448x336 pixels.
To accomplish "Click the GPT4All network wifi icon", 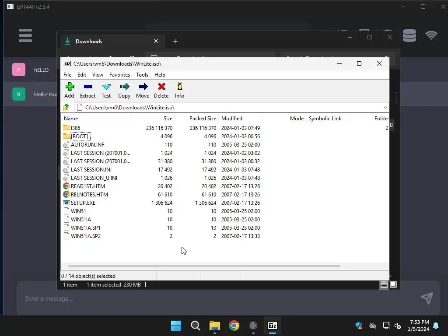I will click(x=431, y=35).
